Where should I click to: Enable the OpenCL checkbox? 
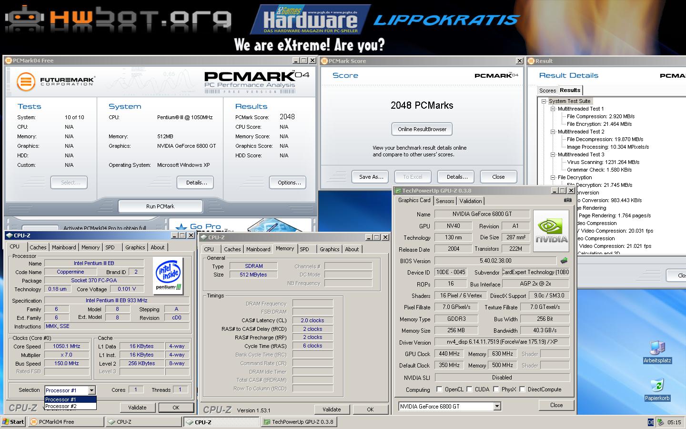(439, 389)
